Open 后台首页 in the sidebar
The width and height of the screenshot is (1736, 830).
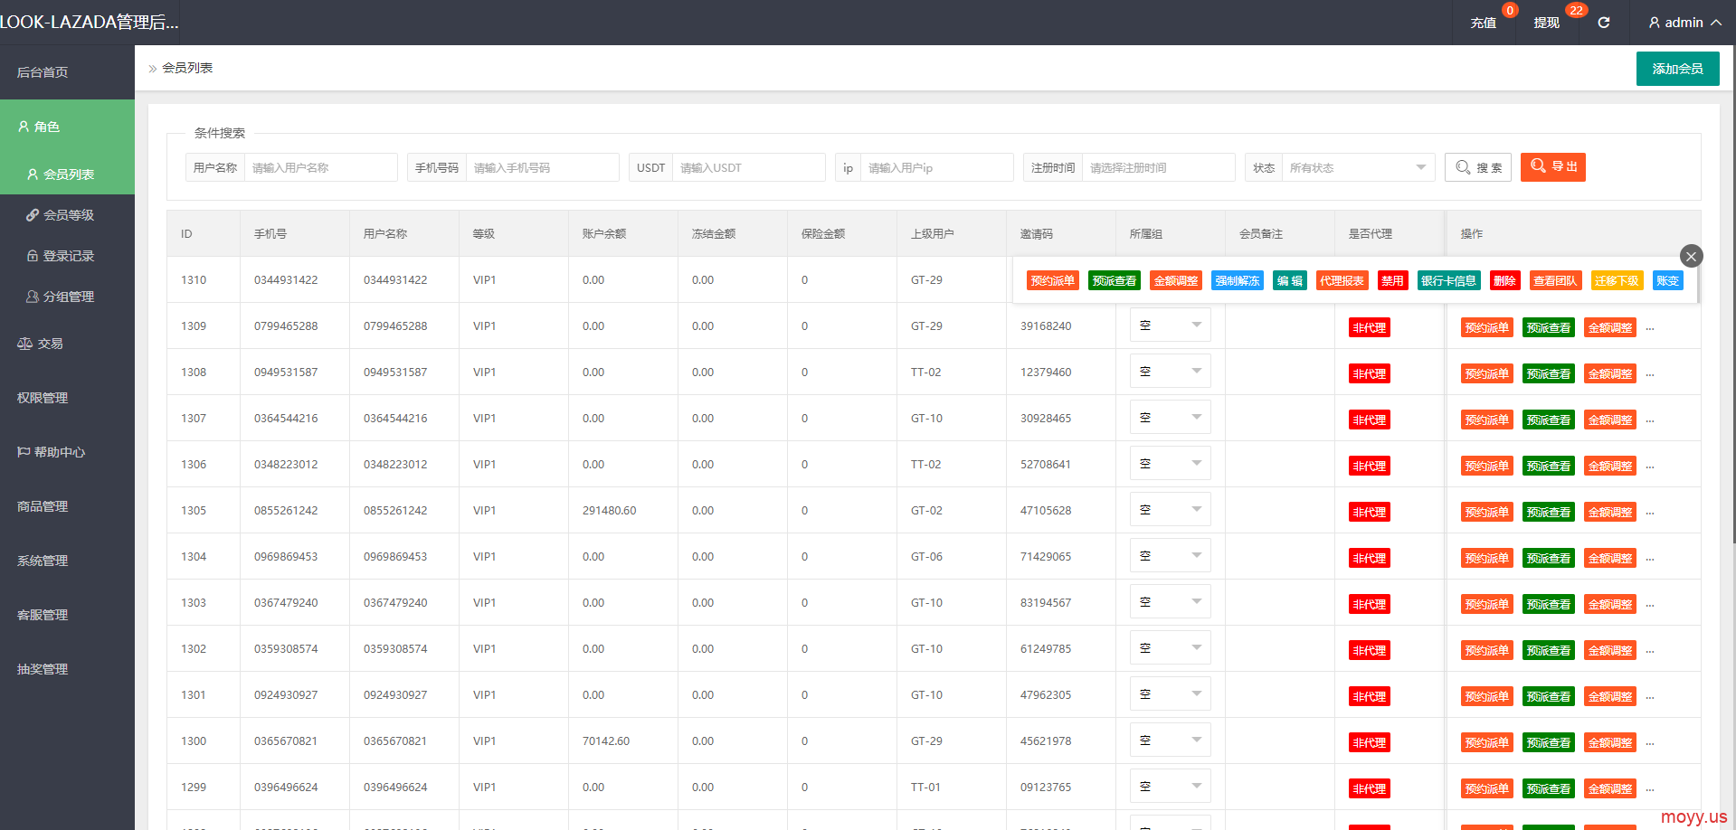pos(67,72)
